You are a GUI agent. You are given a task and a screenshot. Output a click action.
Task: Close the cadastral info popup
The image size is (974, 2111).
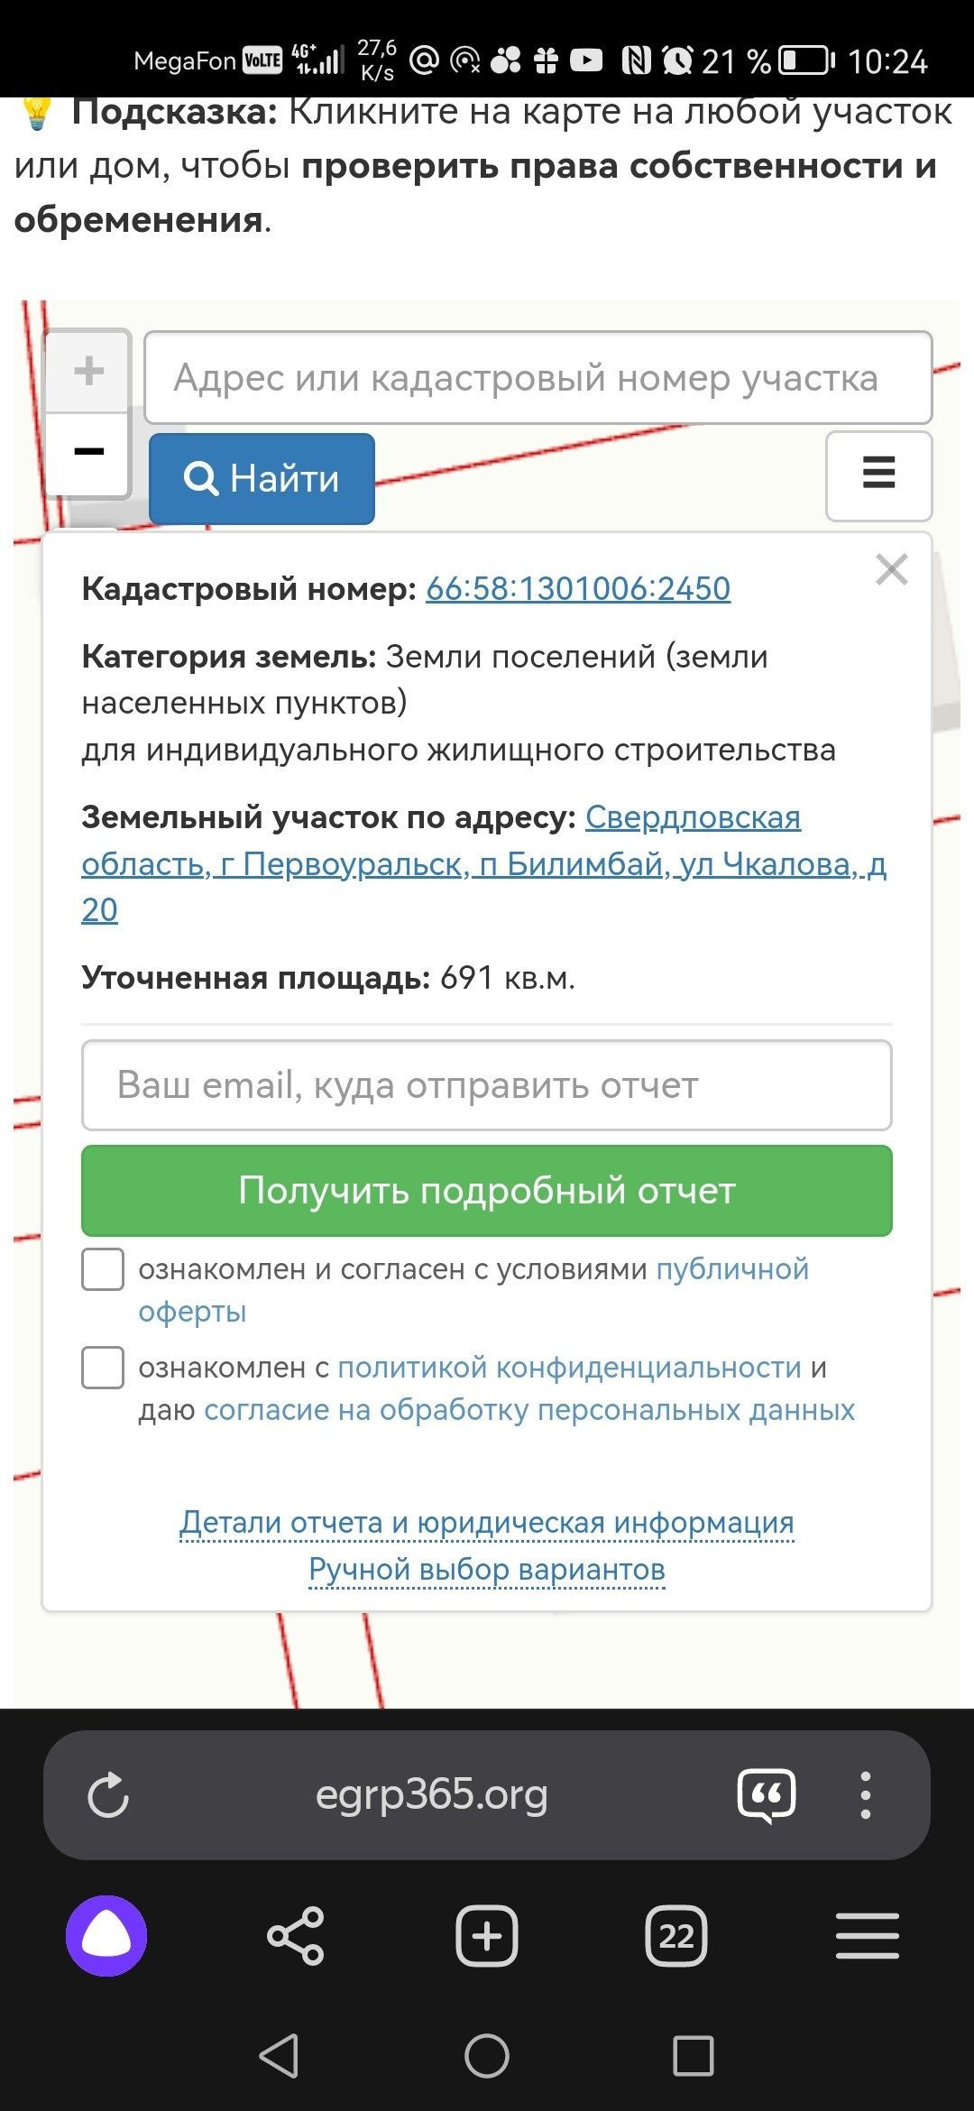pyautogui.click(x=891, y=570)
